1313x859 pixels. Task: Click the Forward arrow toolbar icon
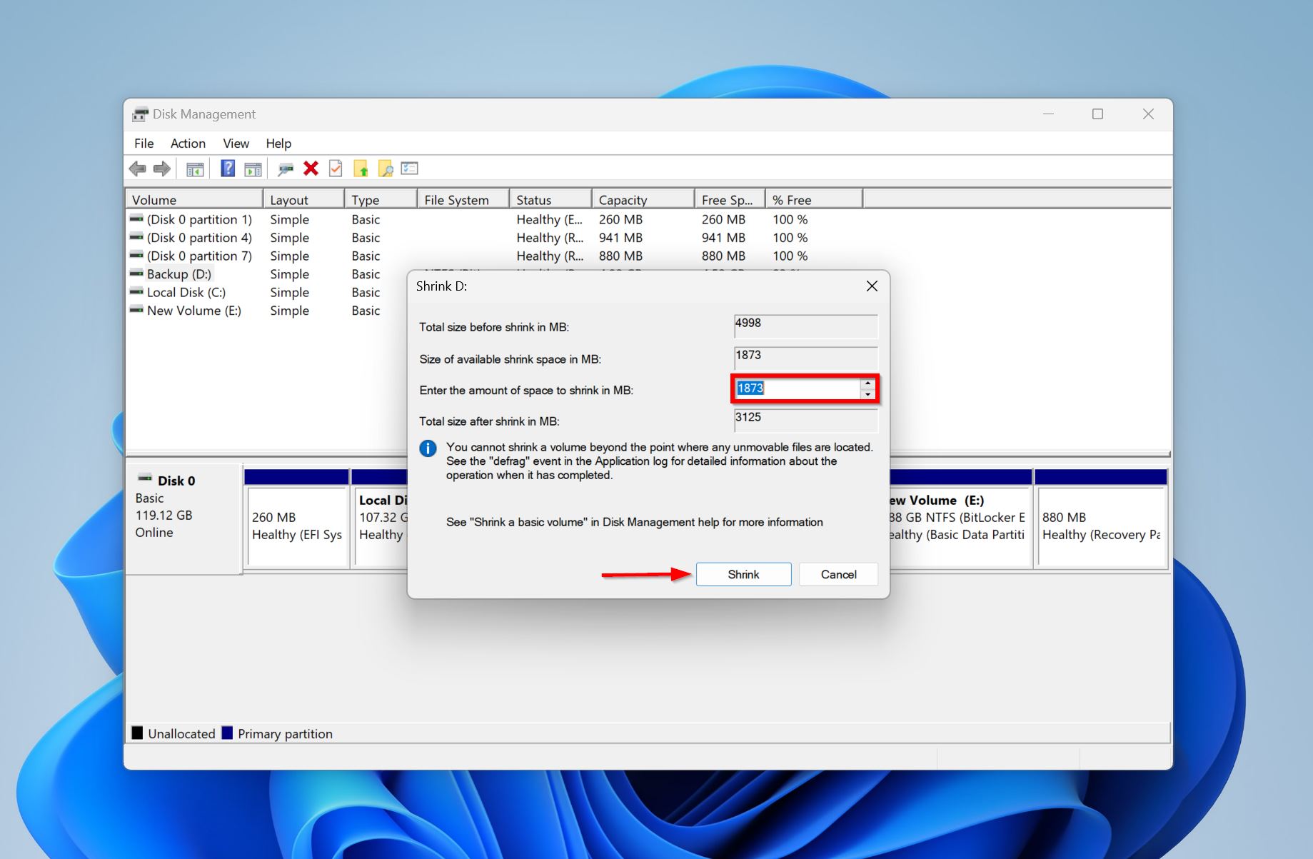(x=162, y=169)
